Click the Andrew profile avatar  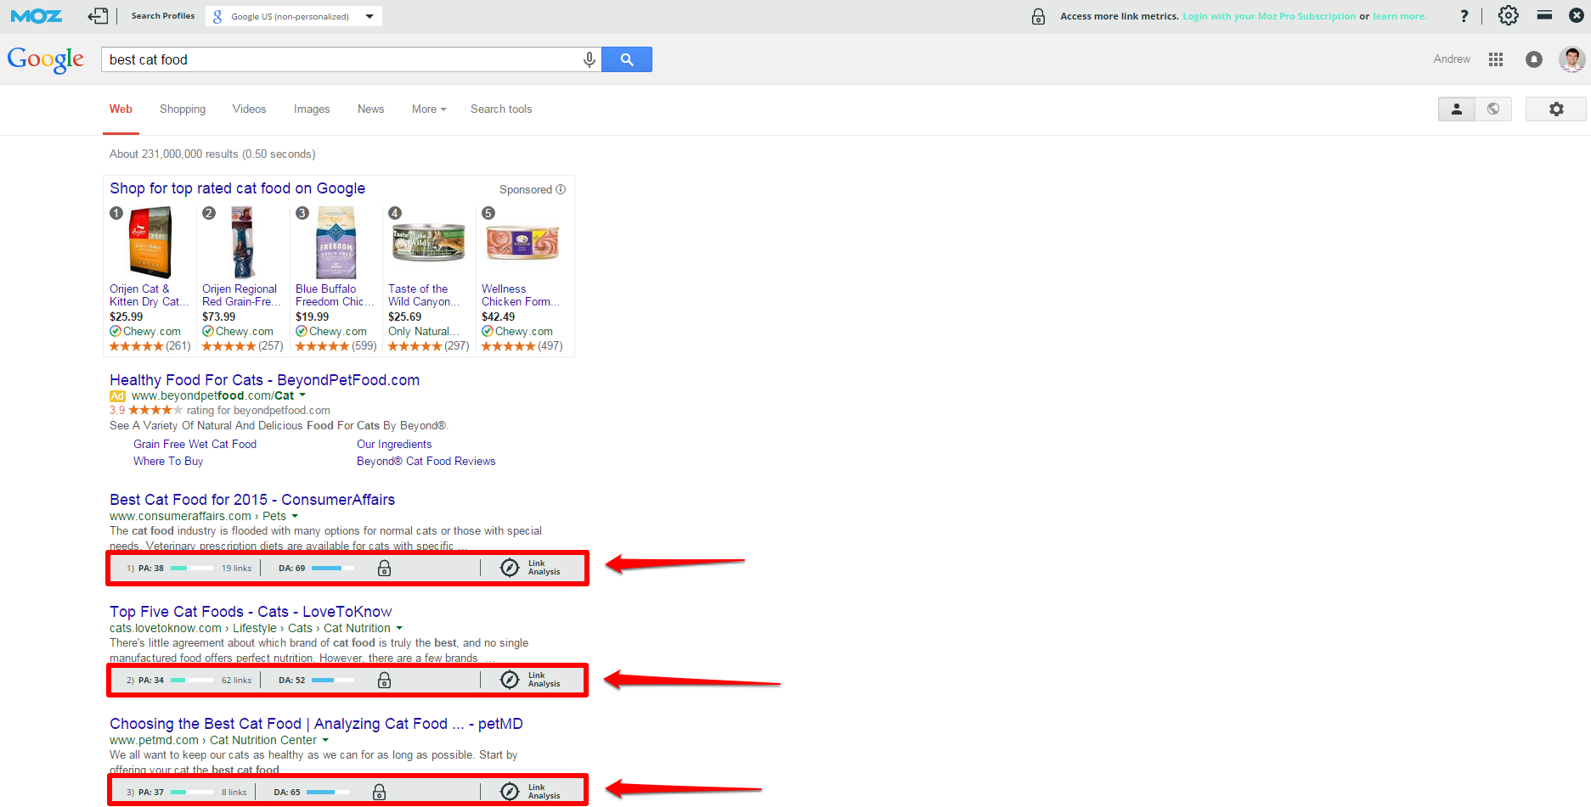[1571, 59]
